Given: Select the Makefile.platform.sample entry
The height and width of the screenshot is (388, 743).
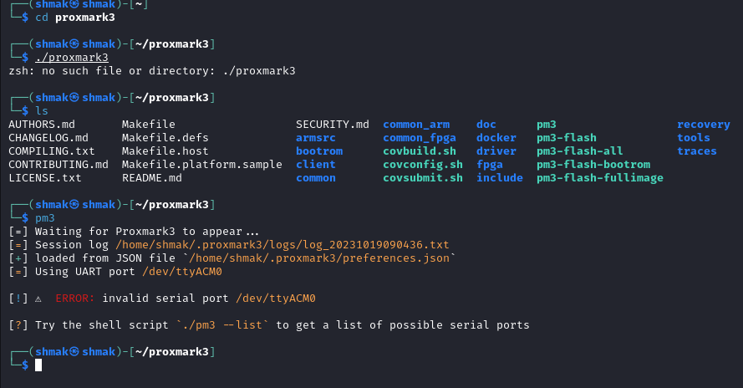Looking at the screenshot, I should point(202,165).
